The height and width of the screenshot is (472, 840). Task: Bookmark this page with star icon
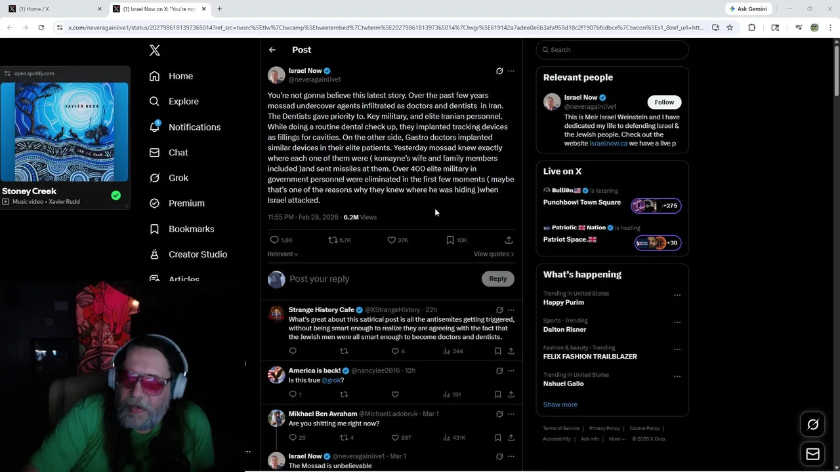point(729,28)
